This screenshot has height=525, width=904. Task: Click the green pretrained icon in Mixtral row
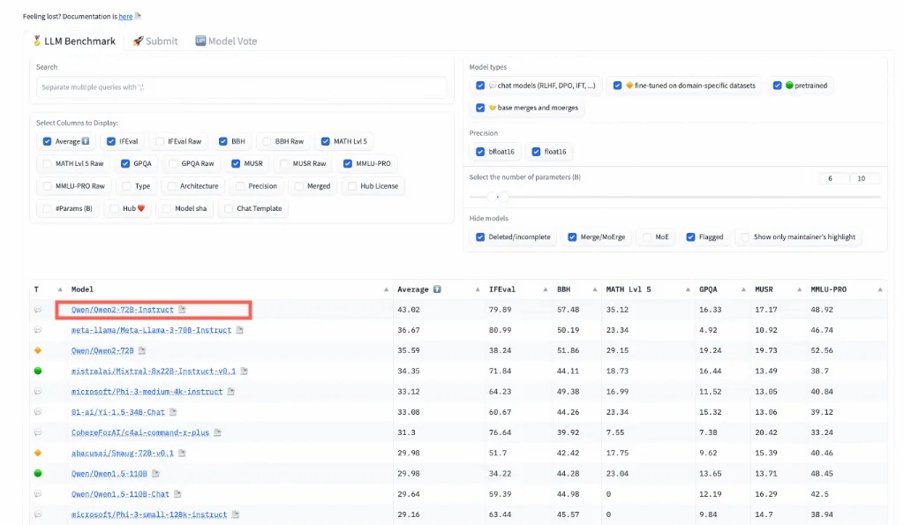point(38,371)
